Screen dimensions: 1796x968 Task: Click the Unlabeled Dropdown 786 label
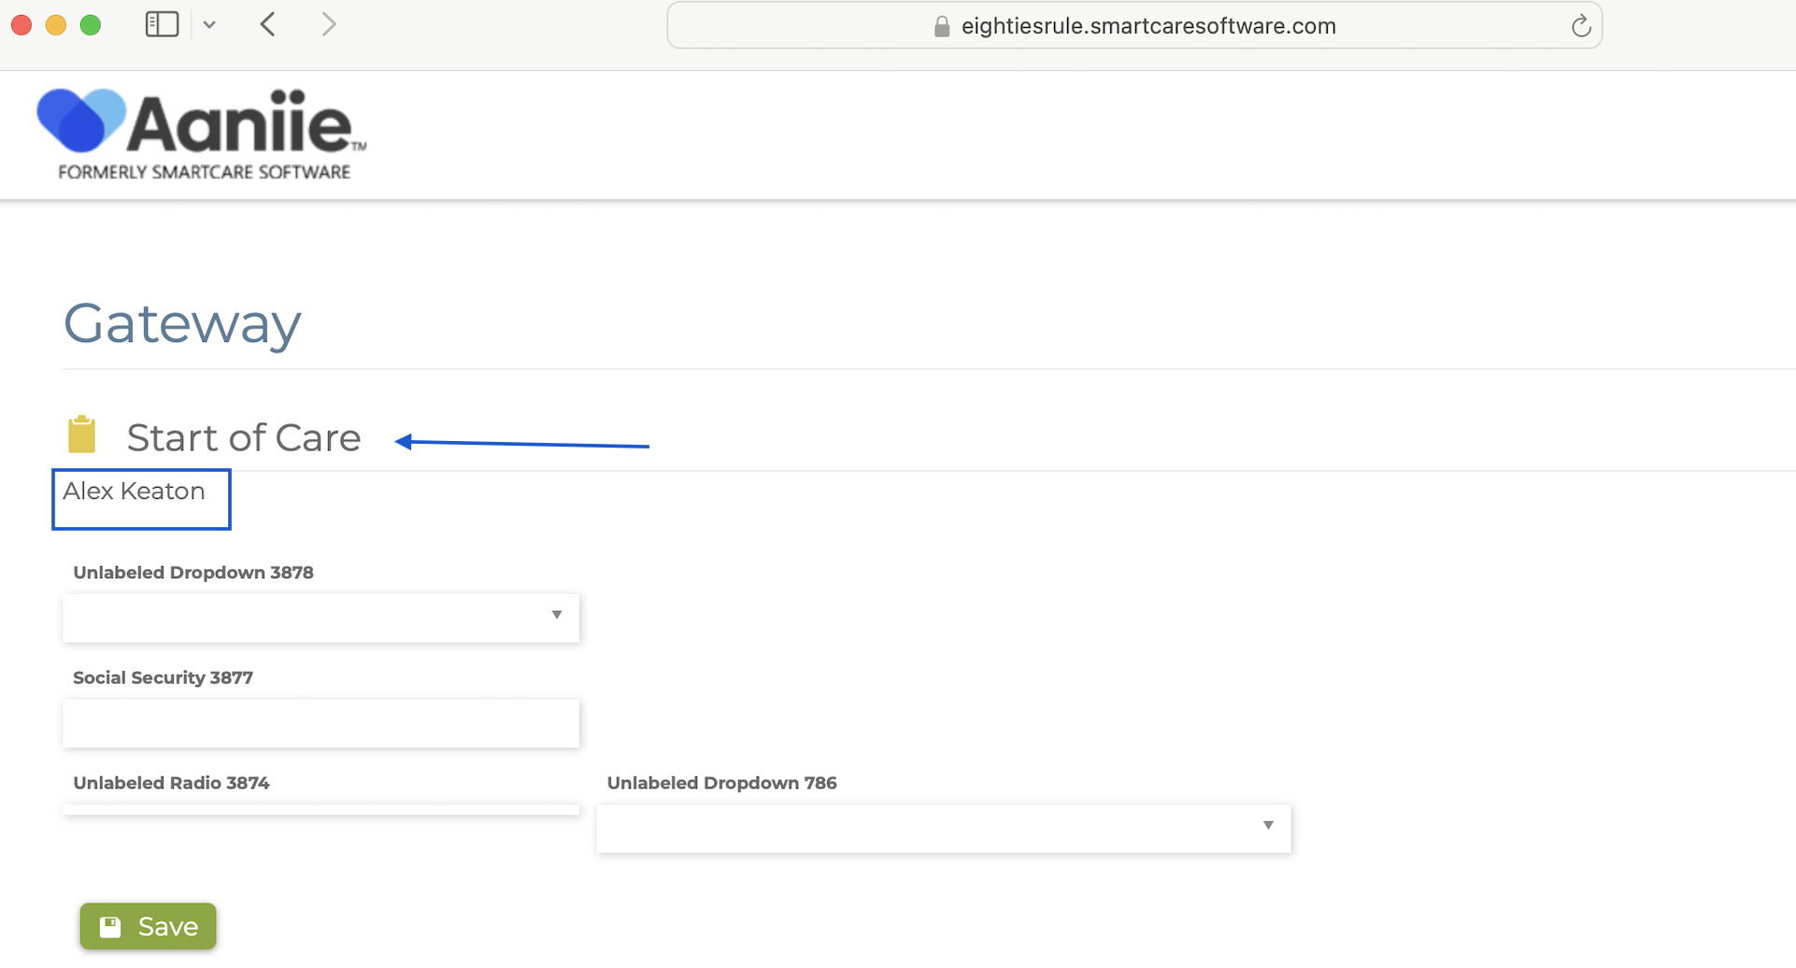coord(721,783)
